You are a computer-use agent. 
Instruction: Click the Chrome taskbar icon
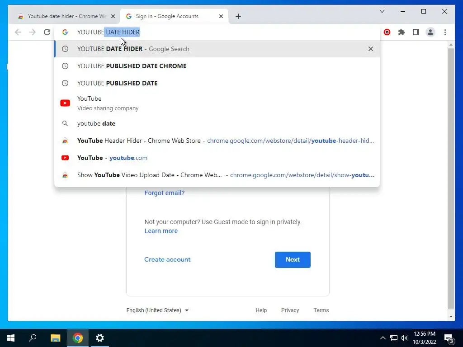coord(78,338)
